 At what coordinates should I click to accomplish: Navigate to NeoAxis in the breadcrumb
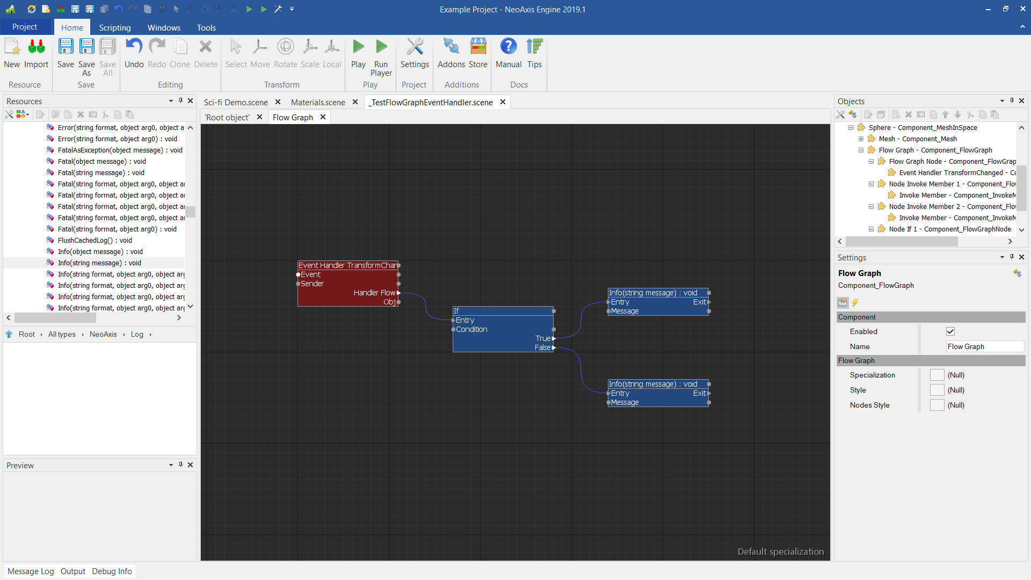tap(103, 334)
